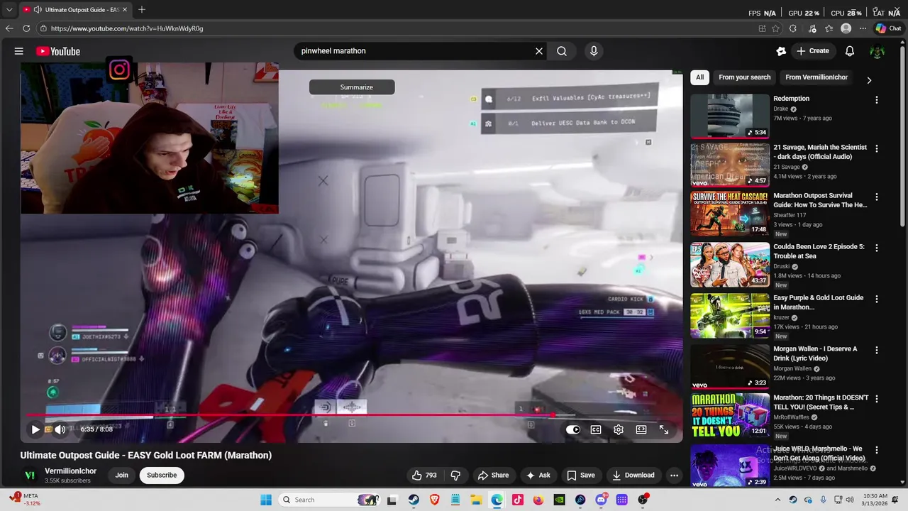The height and width of the screenshot is (511, 908).
Task: Open Juice WRLD Marshmello video title
Action: (818, 454)
